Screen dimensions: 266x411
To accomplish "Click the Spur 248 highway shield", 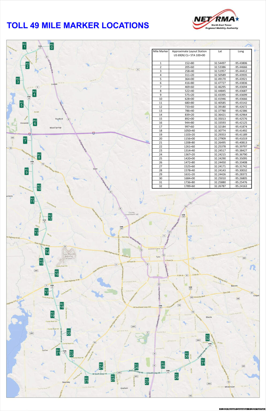I will pos(191,297).
